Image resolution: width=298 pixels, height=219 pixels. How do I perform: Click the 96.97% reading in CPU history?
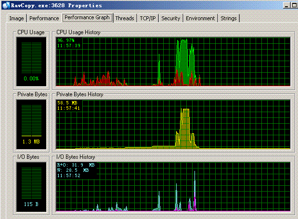tap(66, 40)
